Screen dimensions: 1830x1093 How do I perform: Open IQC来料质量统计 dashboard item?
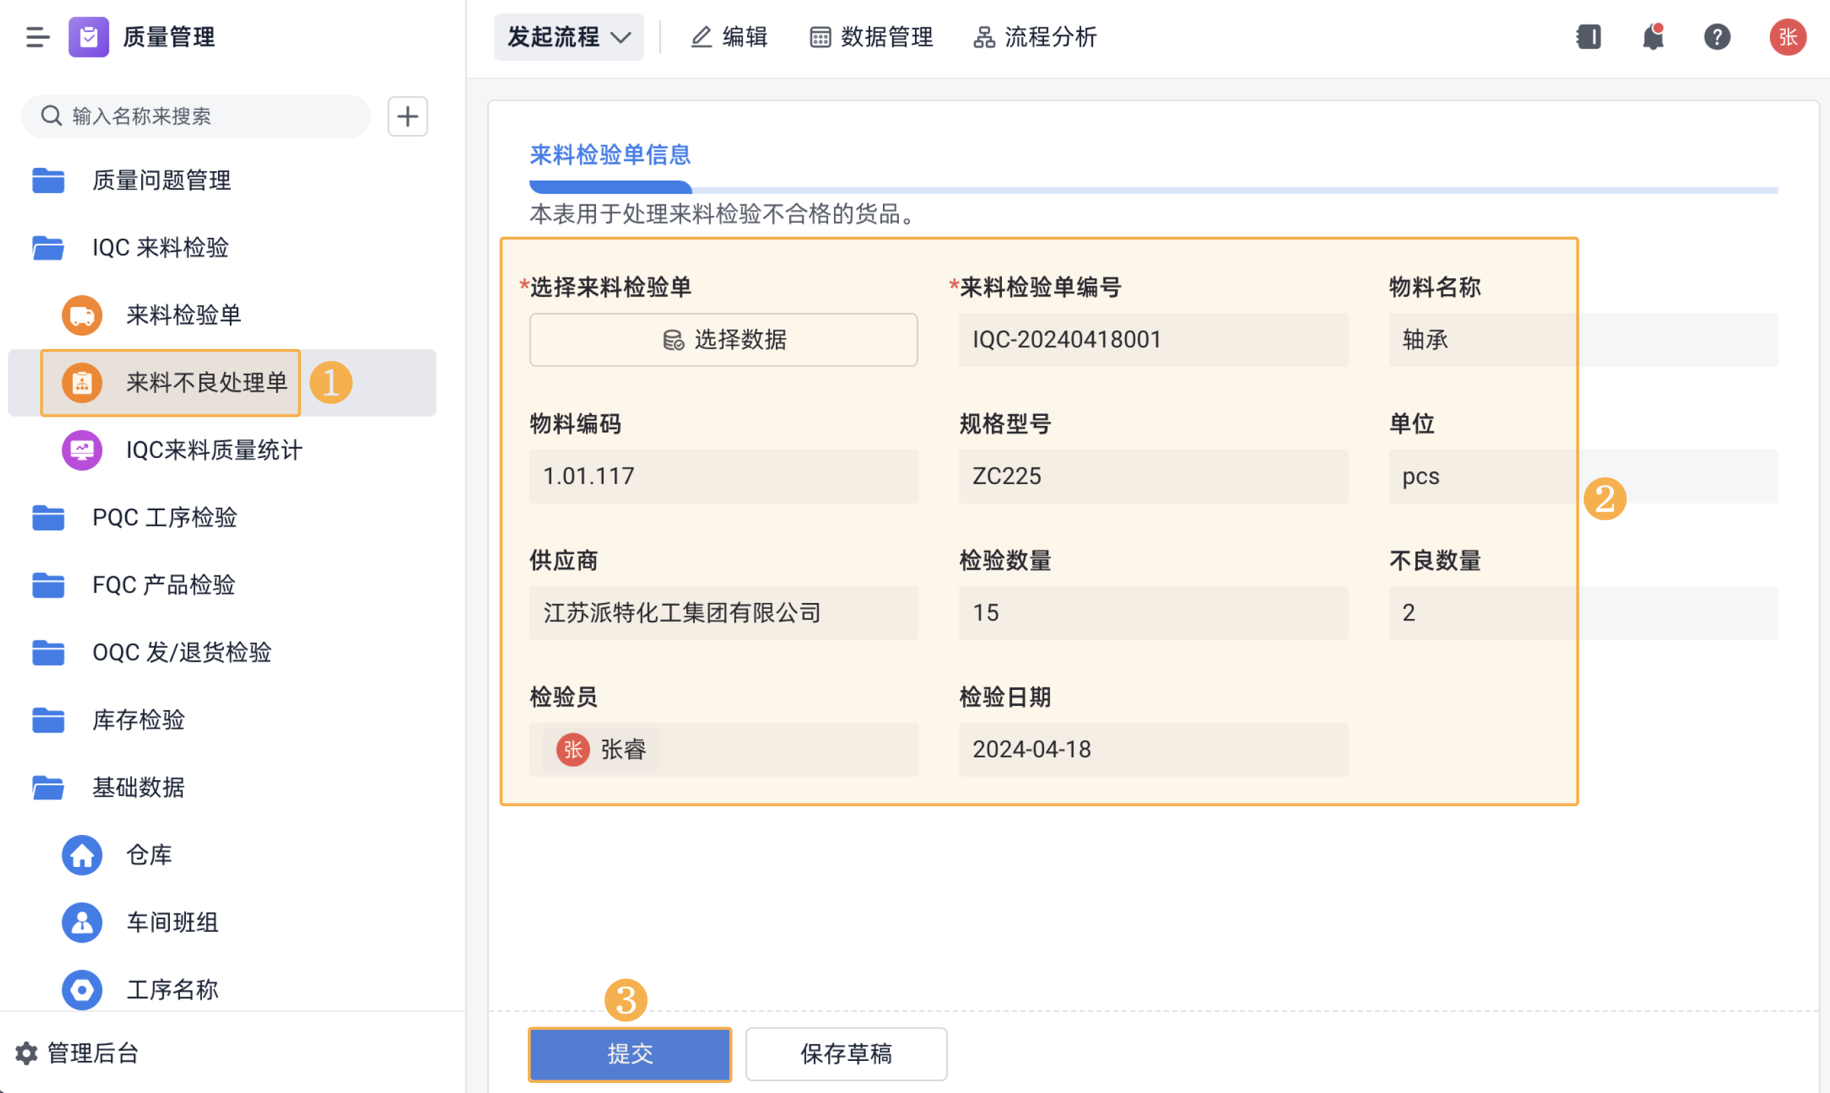[x=213, y=450]
